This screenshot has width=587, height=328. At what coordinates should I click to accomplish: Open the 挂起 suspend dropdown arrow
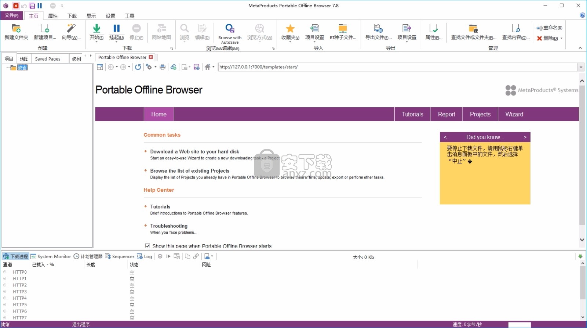116,42
